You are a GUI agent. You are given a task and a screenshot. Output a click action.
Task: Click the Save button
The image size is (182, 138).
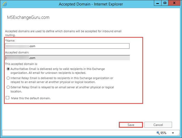tap(131, 125)
